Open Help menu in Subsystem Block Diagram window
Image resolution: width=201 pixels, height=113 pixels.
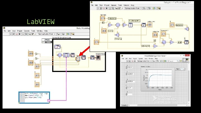click(x=132, y=5)
